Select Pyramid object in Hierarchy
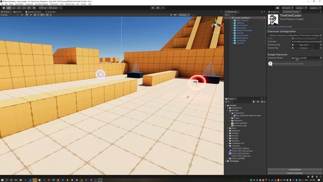The width and height of the screenshot is (323, 182). pos(240,43)
